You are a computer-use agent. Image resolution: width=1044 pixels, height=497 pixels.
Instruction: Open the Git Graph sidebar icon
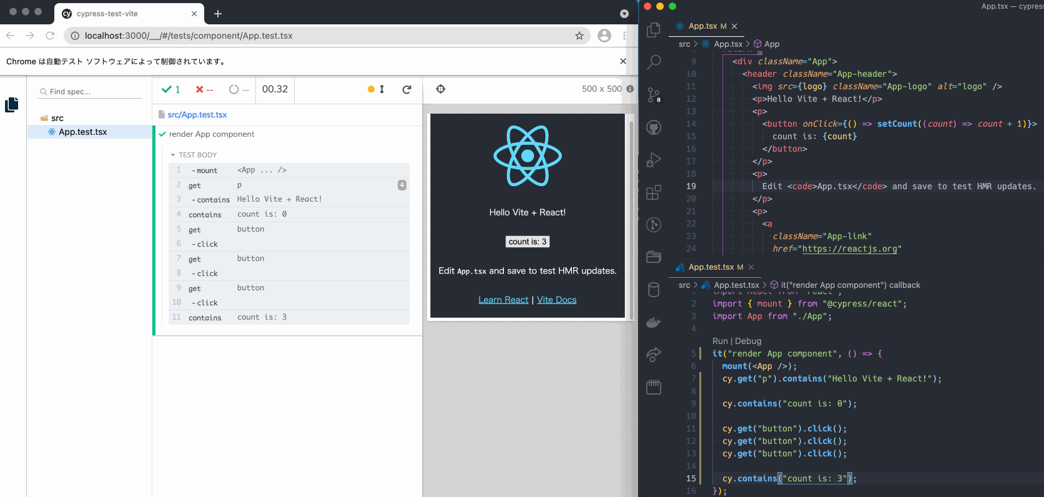coord(654,225)
